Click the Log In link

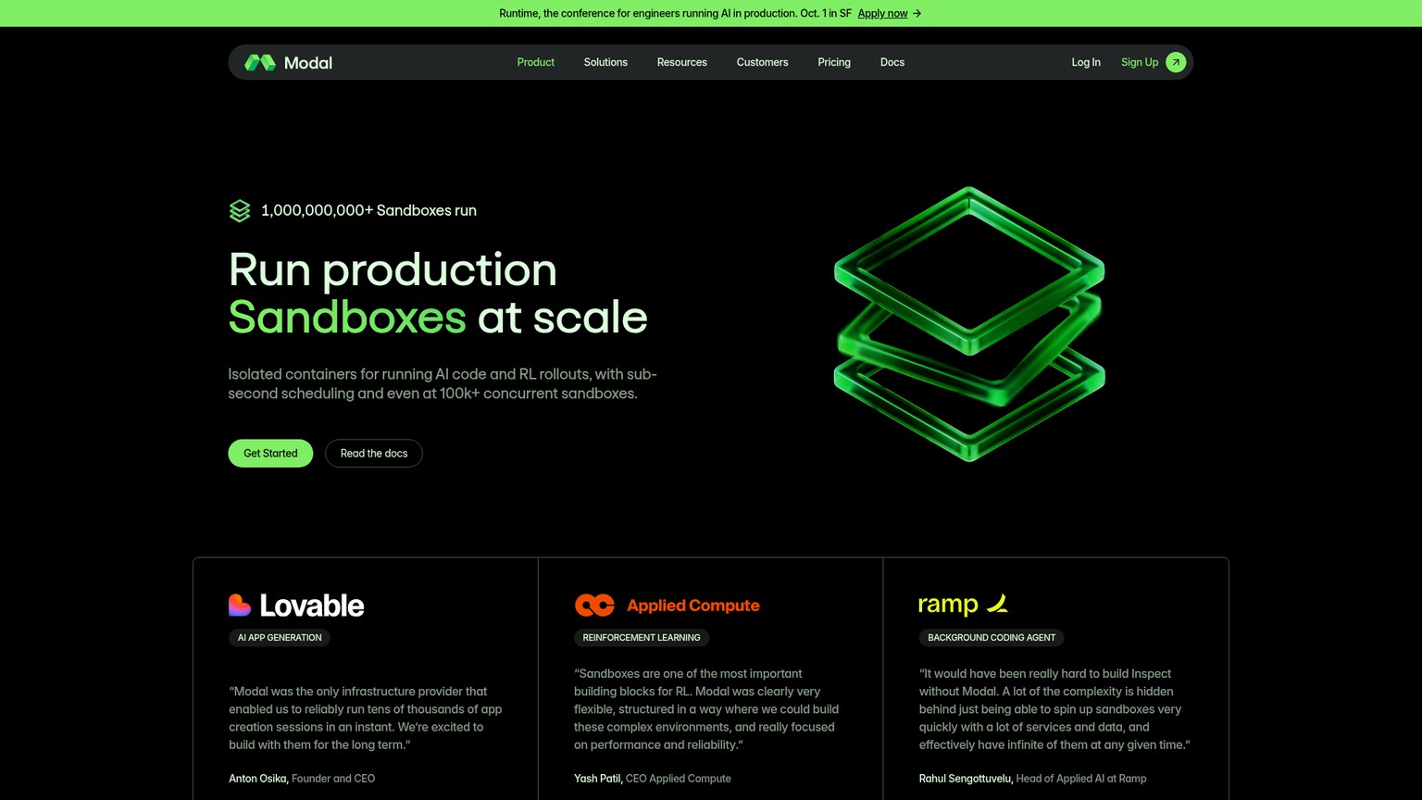(1086, 62)
